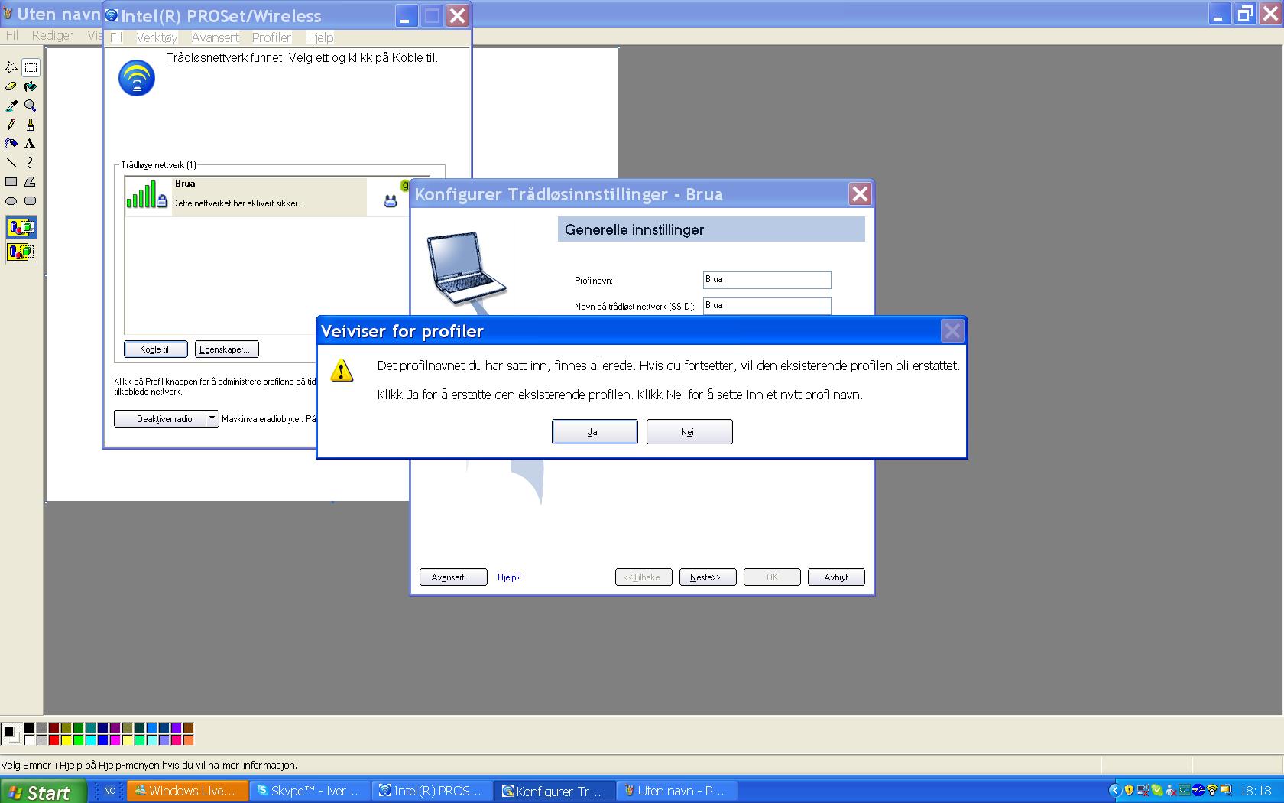Switch to Intel(R) PROS... taskbar item
The width and height of the screenshot is (1284, 803).
point(433,791)
